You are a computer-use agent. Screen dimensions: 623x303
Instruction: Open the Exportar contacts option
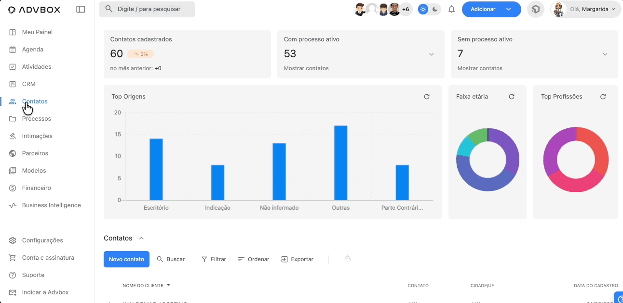tap(297, 259)
